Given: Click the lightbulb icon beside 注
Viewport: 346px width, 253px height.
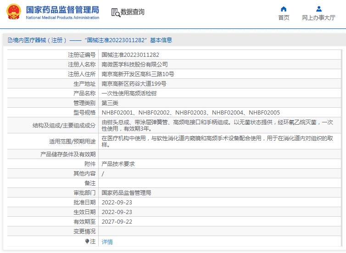Looking at the screenshot, I should [x=87, y=242].
